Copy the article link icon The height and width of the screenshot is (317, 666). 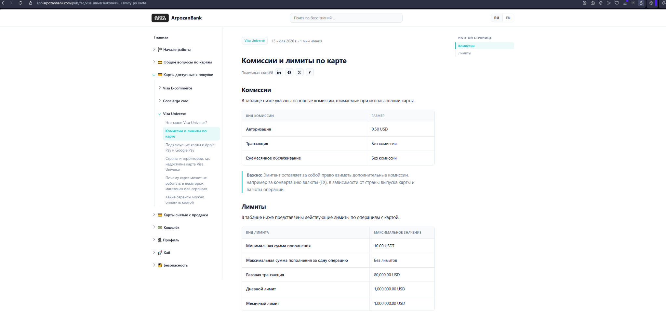pyautogui.click(x=310, y=72)
